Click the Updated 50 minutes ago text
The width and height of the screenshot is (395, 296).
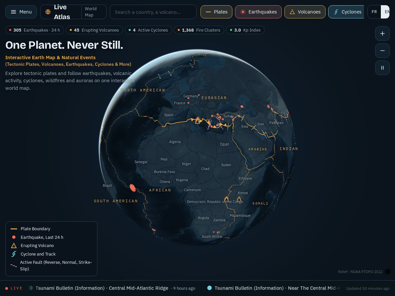(368, 288)
